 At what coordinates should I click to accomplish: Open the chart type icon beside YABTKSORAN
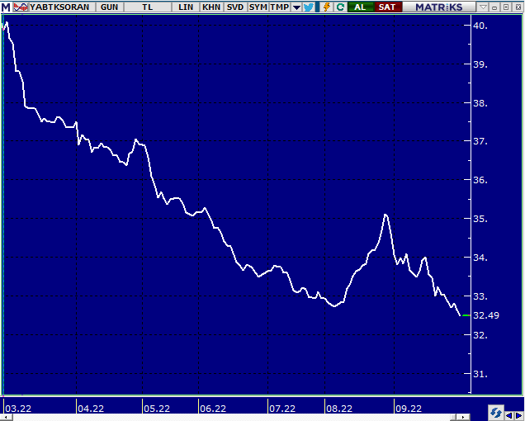[x=21, y=7]
